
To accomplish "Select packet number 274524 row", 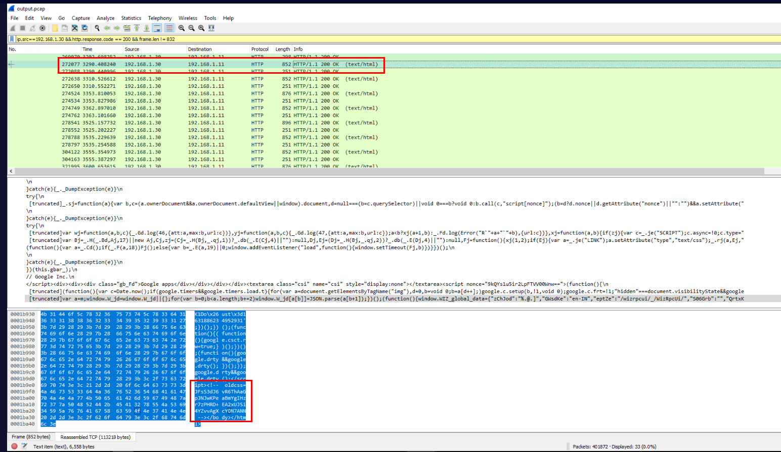I will (x=394, y=93).
